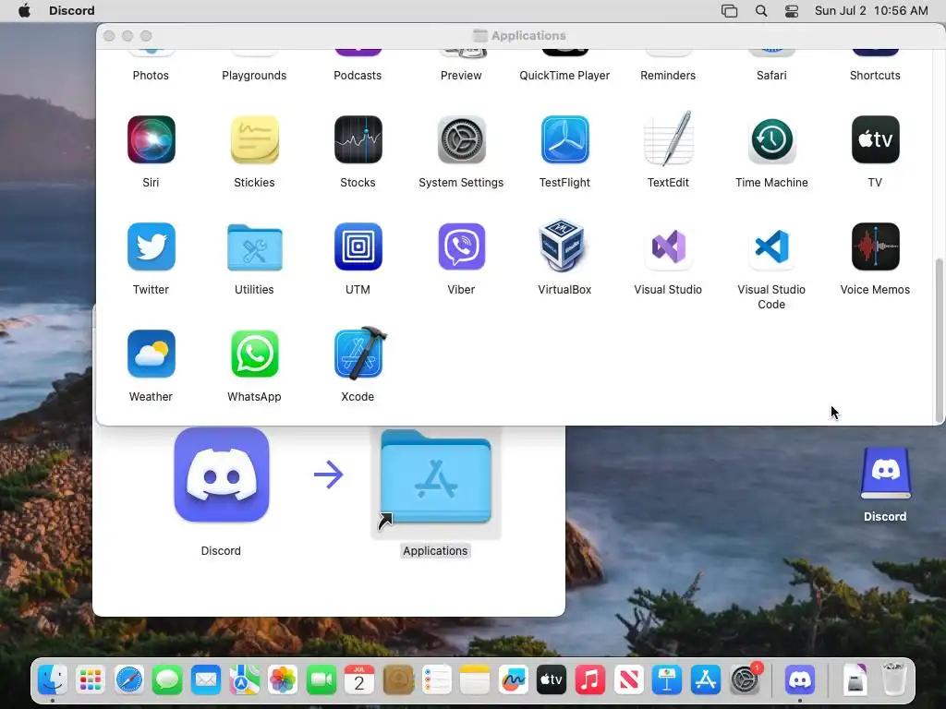
Task: Click the Stage Manager icon in menu bar
Action: click(730, 11)
